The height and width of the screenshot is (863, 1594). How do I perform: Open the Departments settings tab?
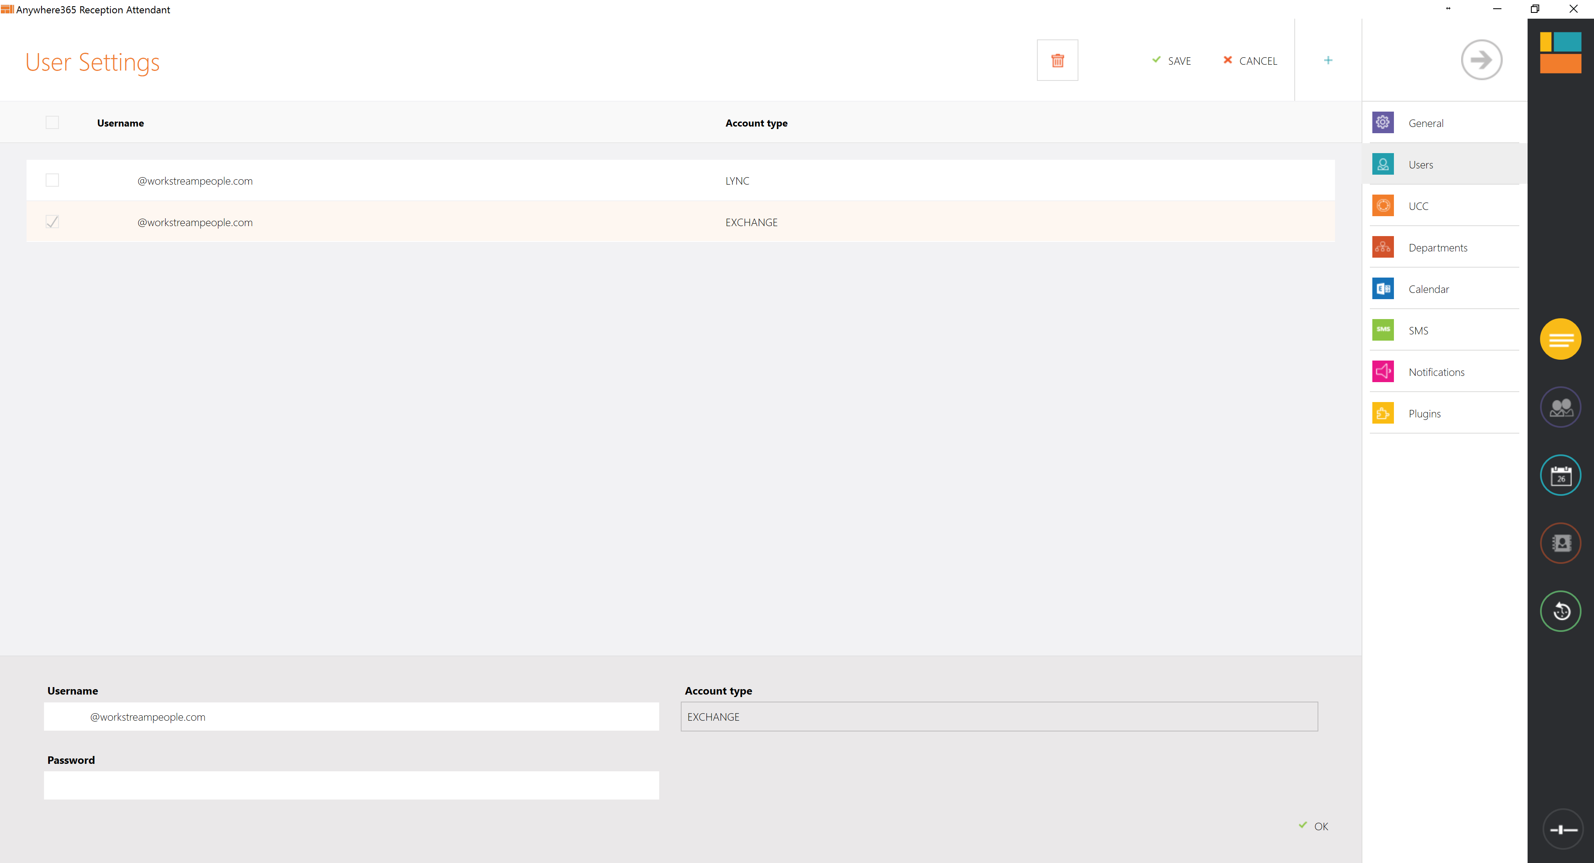[x=1437, y=247]
